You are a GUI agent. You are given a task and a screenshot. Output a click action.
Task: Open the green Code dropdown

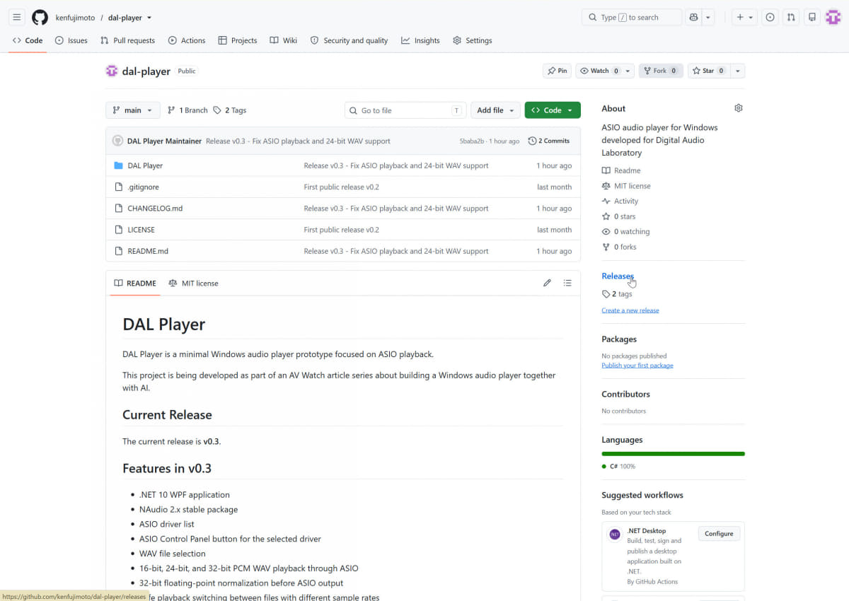click(553, 110)
